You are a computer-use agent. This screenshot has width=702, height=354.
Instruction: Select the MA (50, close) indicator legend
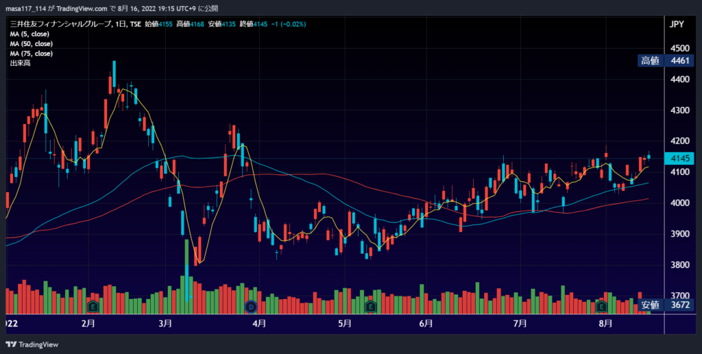tap(32, 44)
